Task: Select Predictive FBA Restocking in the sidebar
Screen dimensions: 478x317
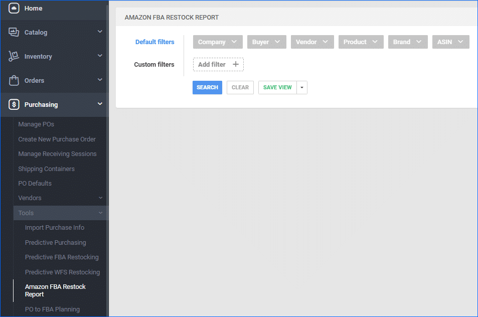Action: pos(62,257)
